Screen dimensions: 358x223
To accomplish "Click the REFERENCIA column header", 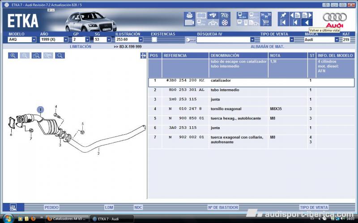I will (185, 55).
